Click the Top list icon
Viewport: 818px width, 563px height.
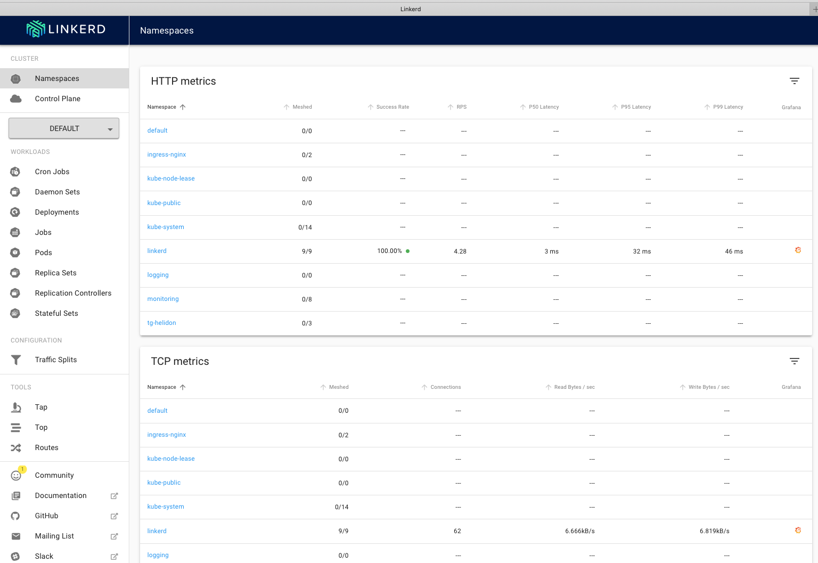point(16,428)
